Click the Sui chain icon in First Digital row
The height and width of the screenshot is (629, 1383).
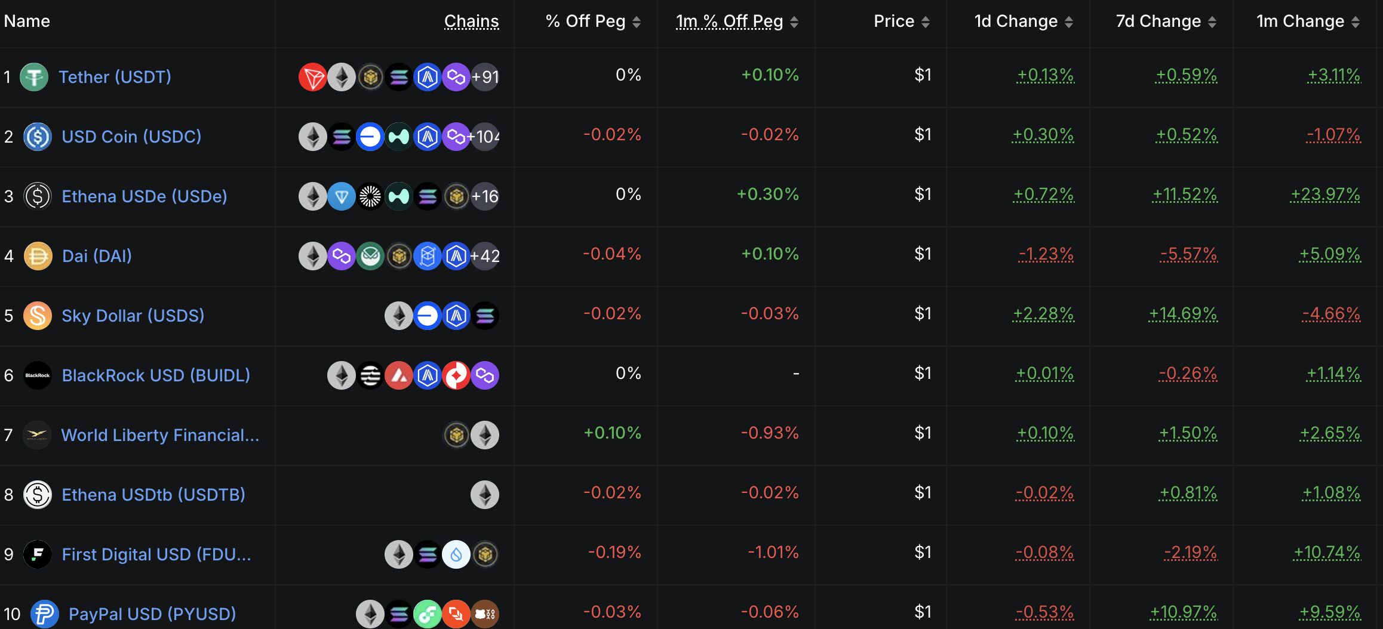tap(456, 554)
